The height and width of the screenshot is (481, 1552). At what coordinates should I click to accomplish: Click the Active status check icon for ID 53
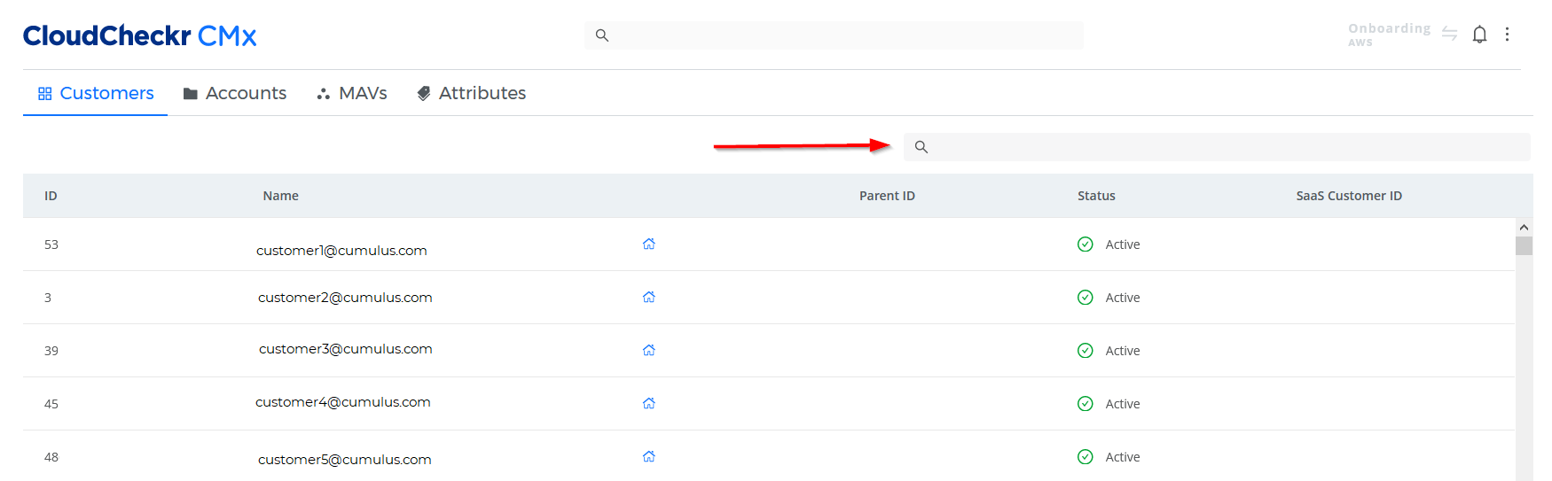(x=1086, y=244)
